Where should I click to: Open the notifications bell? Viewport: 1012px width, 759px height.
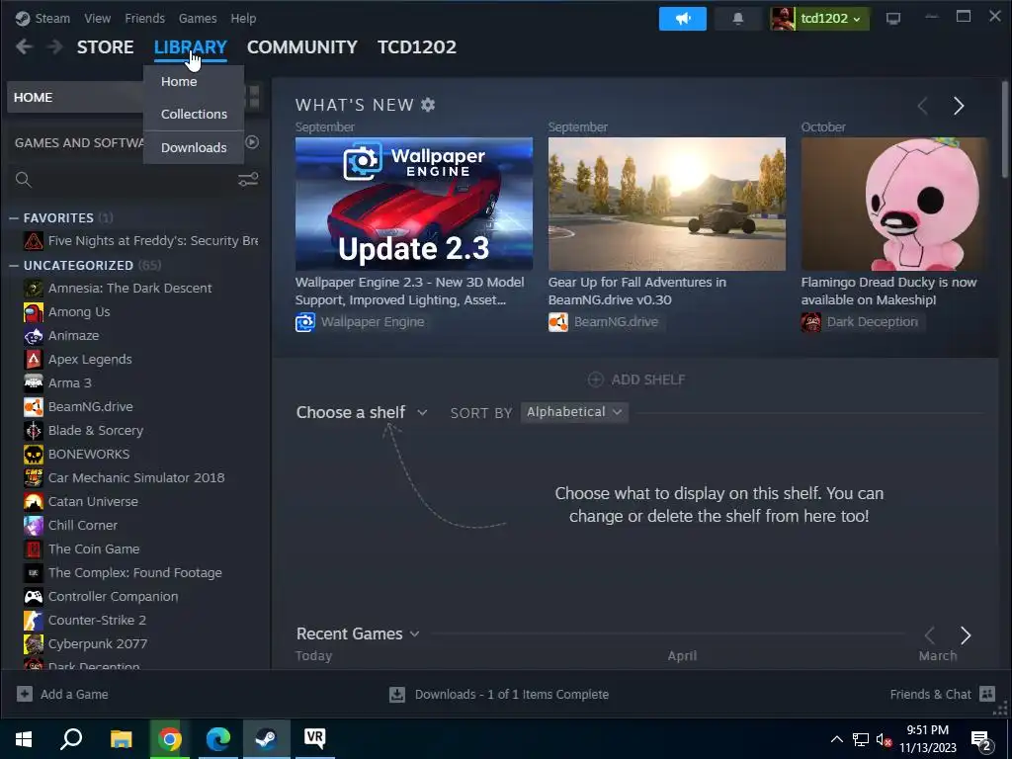pyautogui.click(x=737, y=19)
